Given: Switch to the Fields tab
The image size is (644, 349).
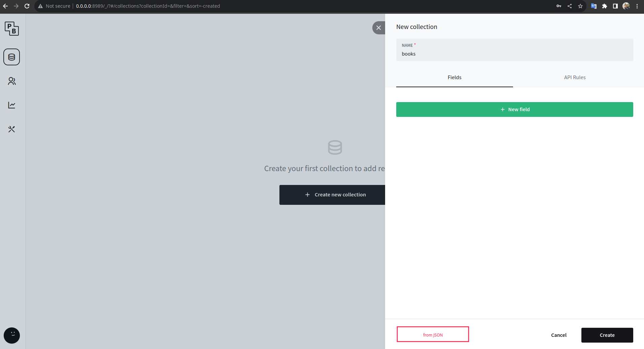Looking at the screenshot, I should point(454,77).
